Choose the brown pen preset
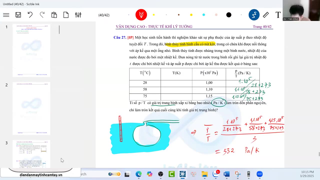 (179, 15)
